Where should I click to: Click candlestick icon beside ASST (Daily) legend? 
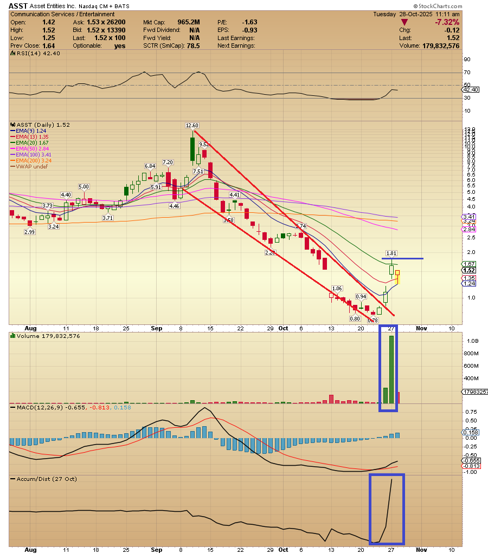pos(12,125)
